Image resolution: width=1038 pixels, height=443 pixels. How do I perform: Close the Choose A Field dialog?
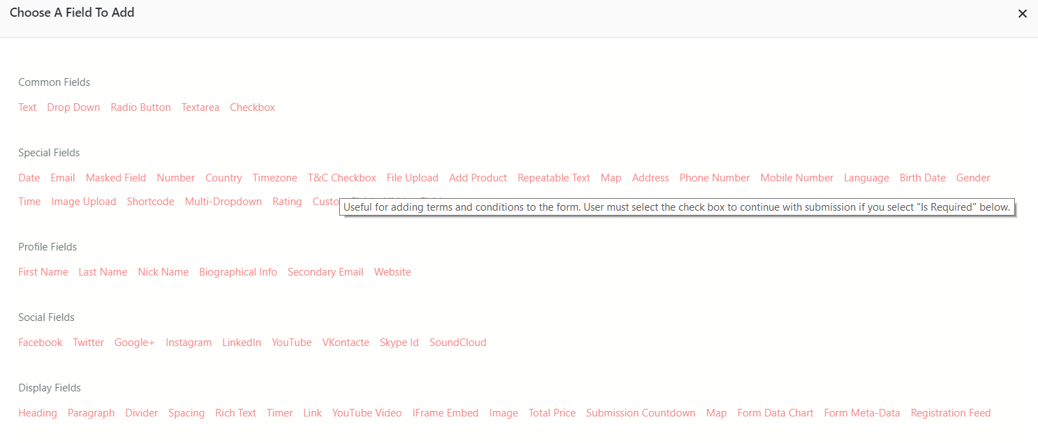coord(1022,14)
